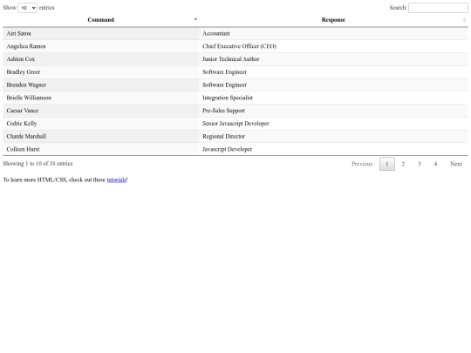Select the Ashton Cox cell

[100, 59]
